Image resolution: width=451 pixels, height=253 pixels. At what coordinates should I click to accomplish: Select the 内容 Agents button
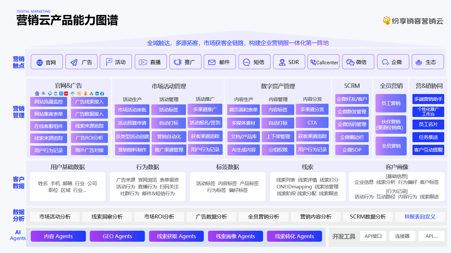point(58,236)
